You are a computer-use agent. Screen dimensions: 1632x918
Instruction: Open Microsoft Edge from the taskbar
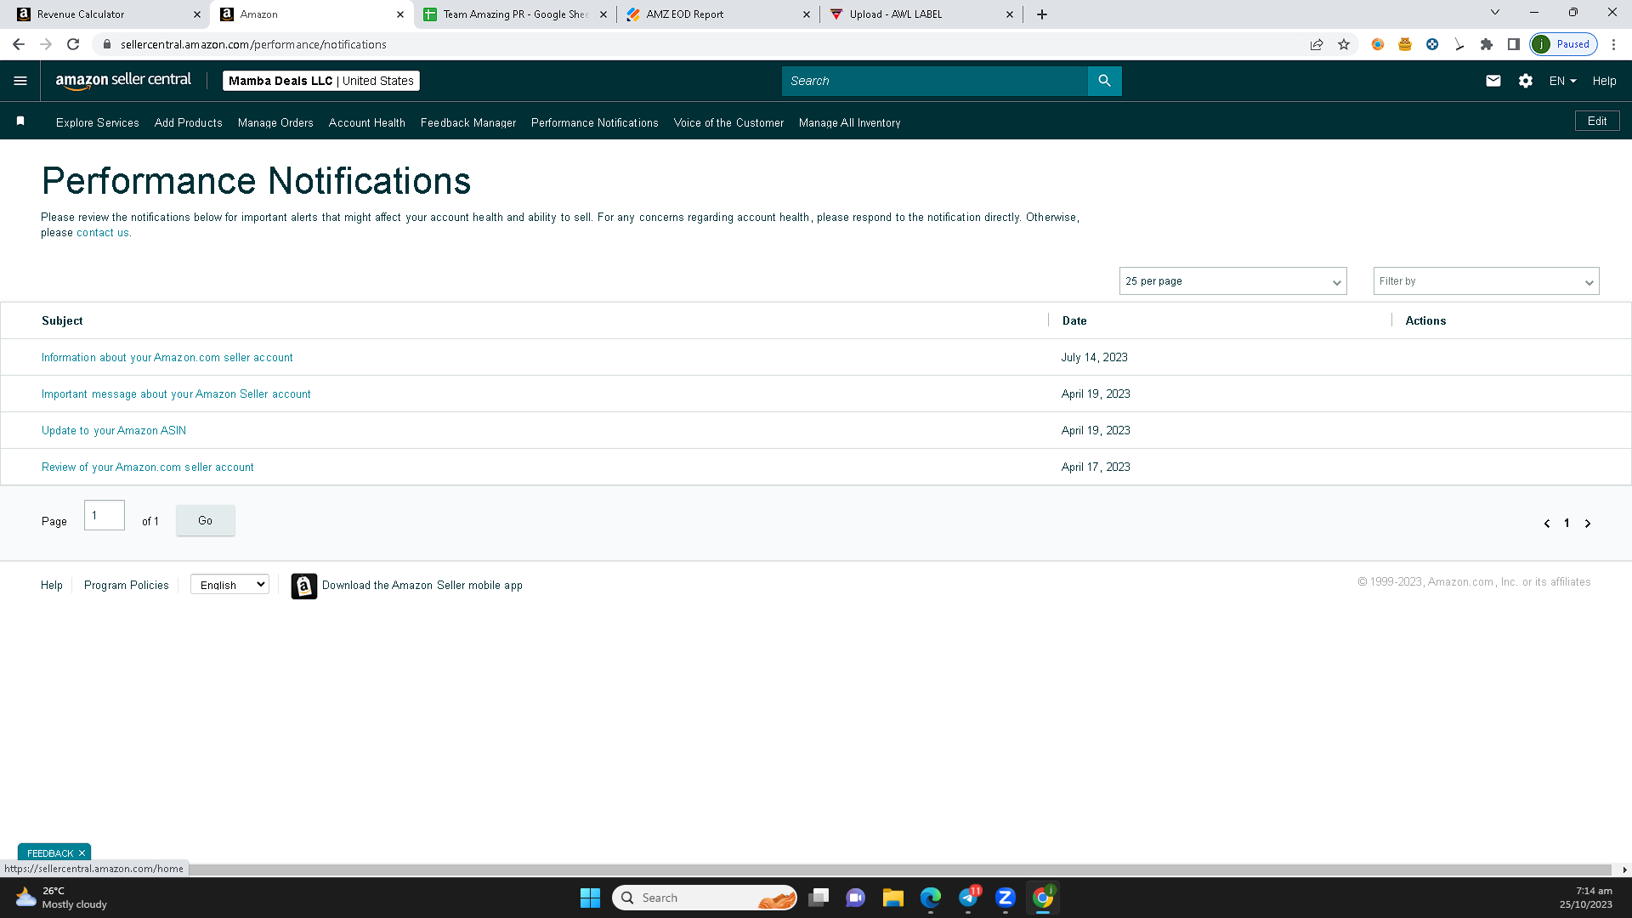pyautogui.click(x=931, y=898)
